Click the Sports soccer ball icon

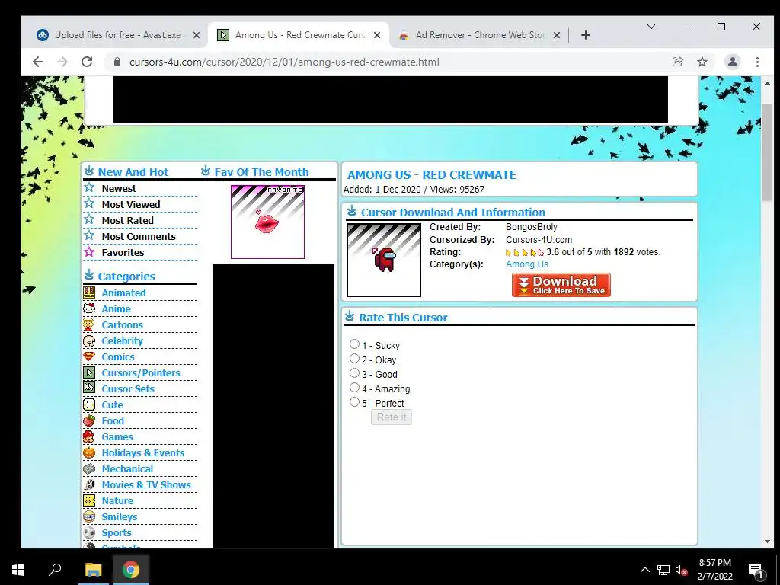pyautogui.click(x=89, y=532)
